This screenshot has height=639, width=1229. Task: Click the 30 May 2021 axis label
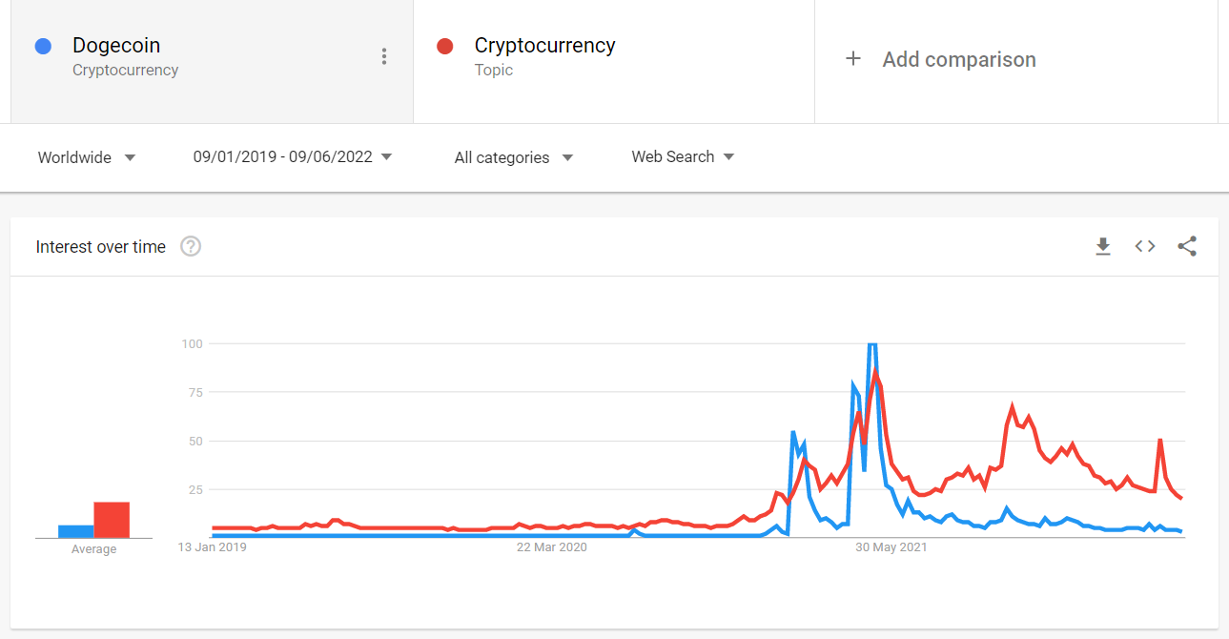pos(891,547)
